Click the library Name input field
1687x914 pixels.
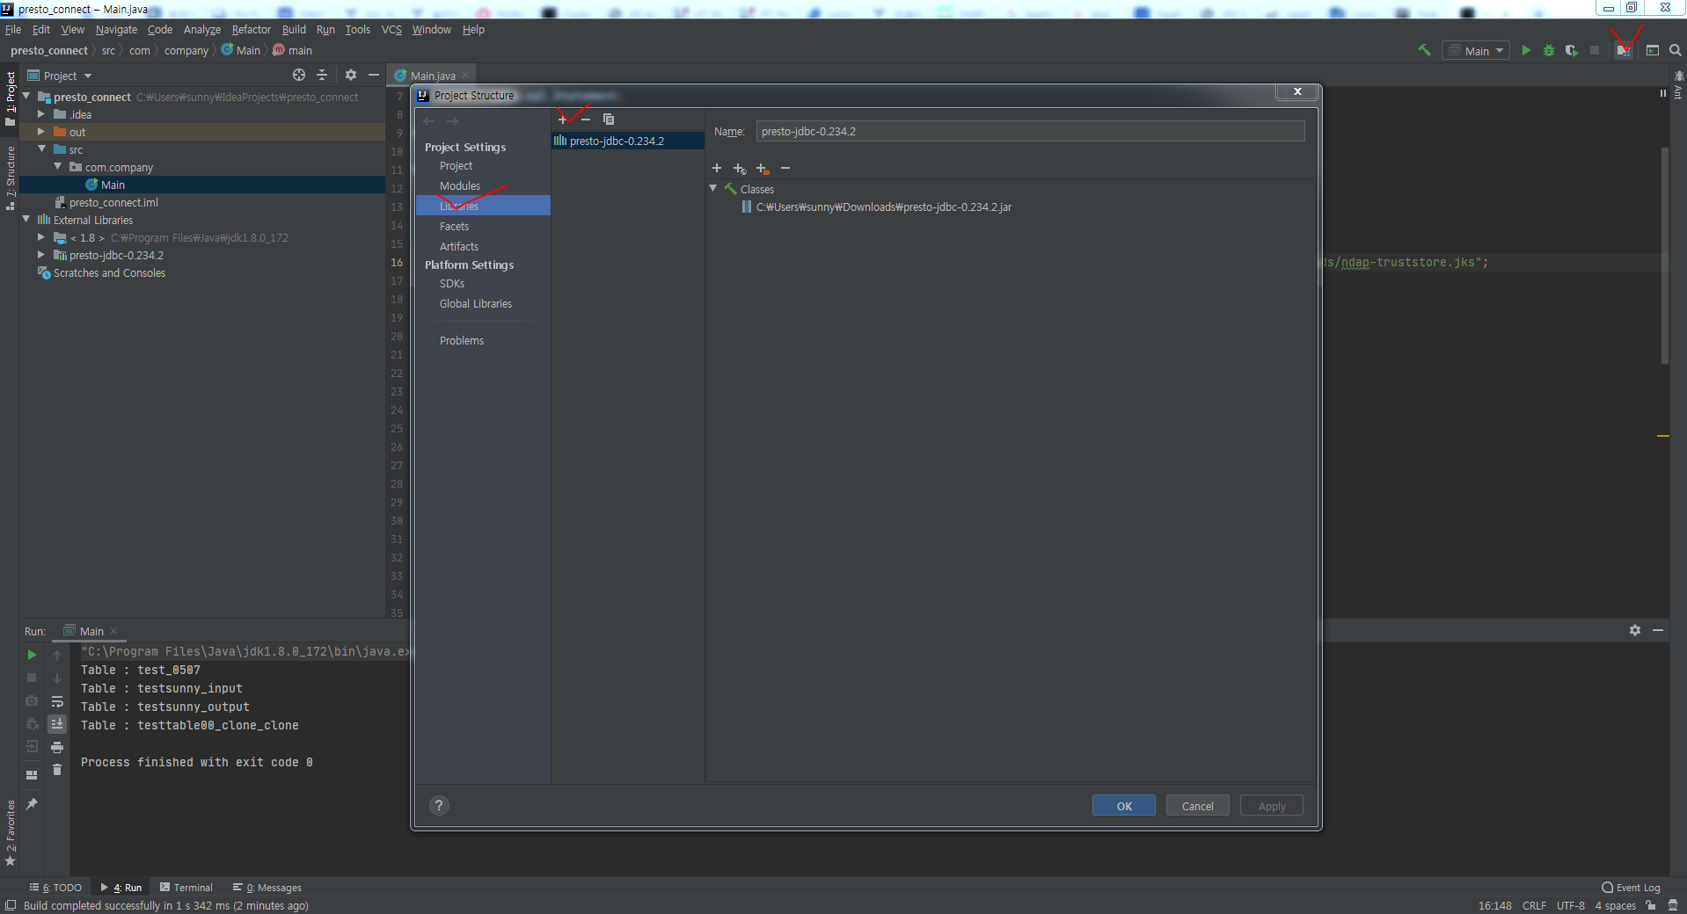1030,131
